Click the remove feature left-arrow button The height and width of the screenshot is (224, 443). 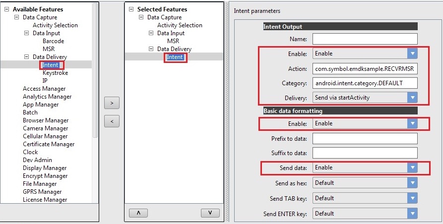(112, 121)
